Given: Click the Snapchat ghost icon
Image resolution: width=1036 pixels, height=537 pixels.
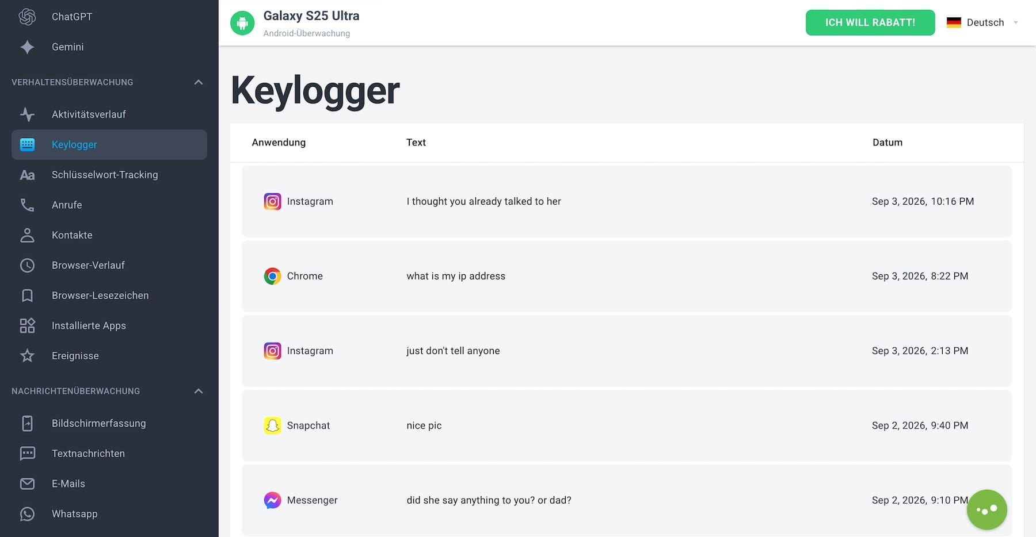Looking at the screenshot, I should point(272,426).
